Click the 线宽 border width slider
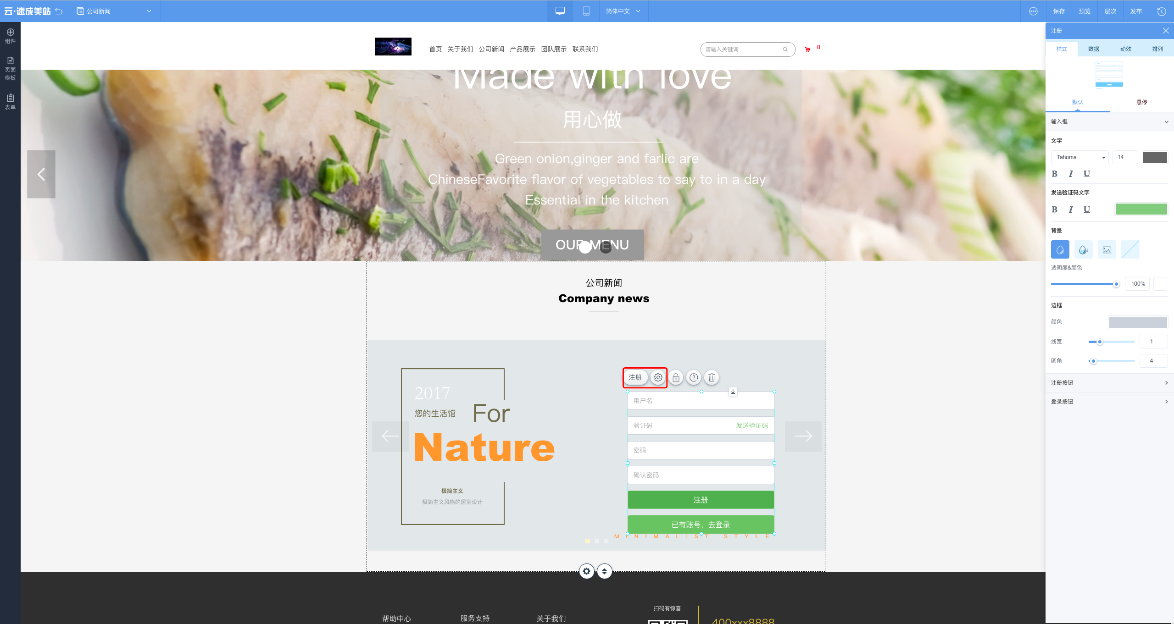This screenshot has width=1174, height=624. click(1111, 342)
